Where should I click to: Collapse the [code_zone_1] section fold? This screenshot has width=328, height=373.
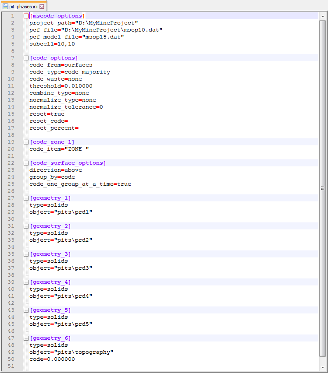tap(26, 142)
